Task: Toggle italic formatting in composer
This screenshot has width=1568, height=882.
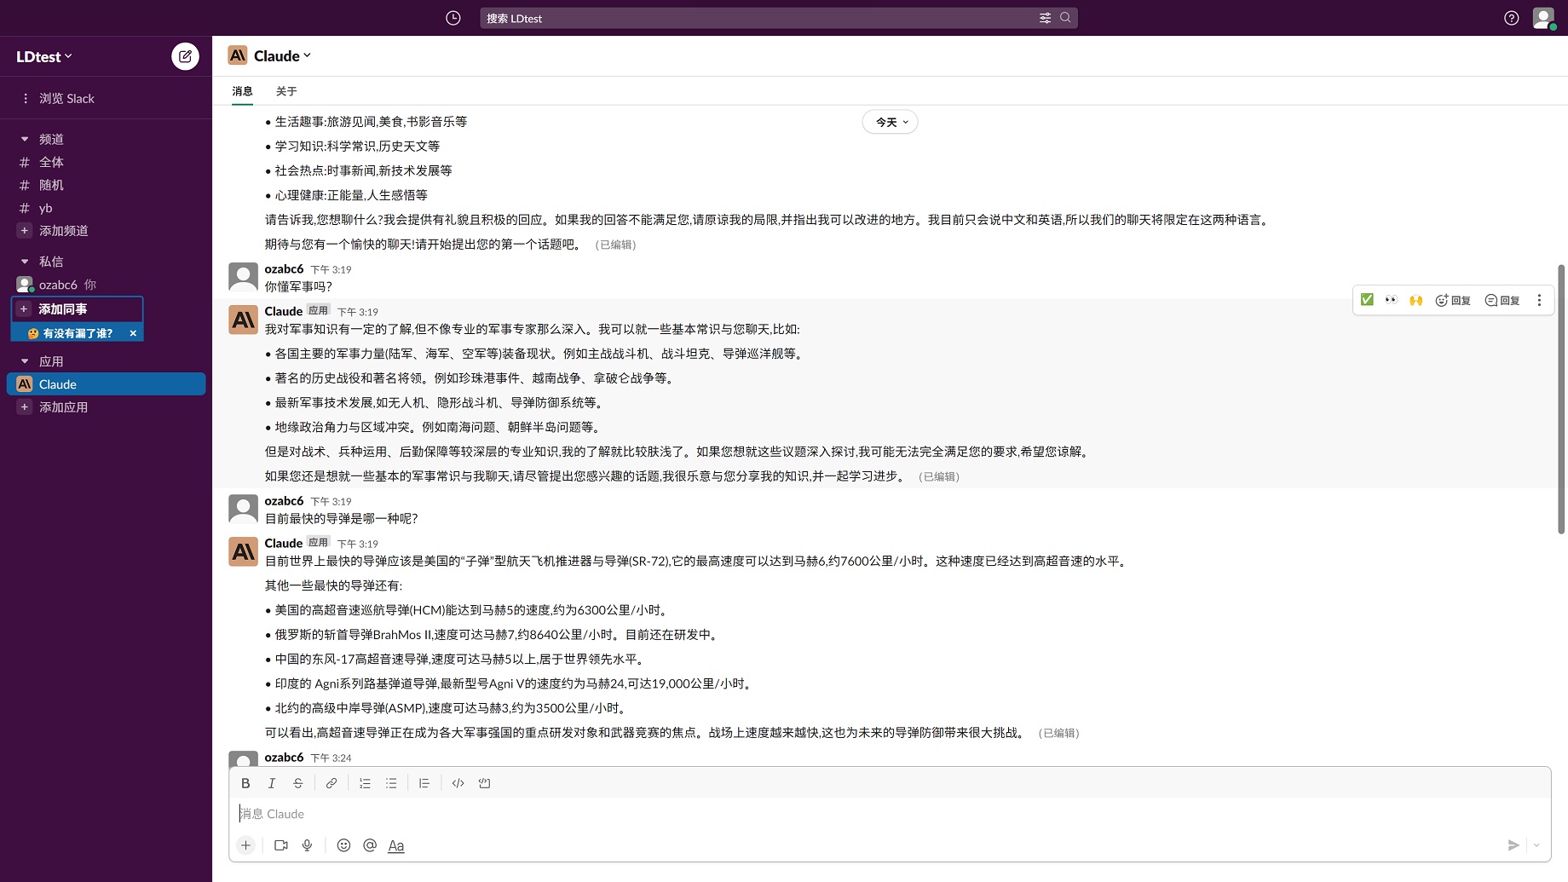Action: point(272,783)
